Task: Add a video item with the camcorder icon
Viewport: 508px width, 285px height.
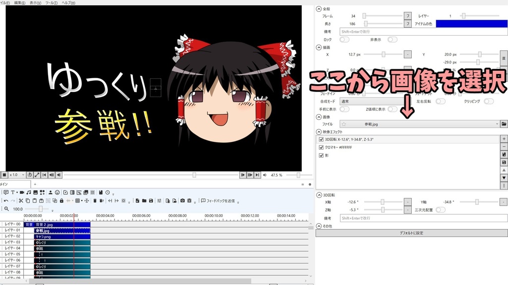Action: pos(22,192)
